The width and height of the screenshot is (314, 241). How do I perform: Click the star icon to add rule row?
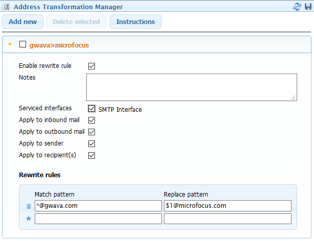click(29, 219)
